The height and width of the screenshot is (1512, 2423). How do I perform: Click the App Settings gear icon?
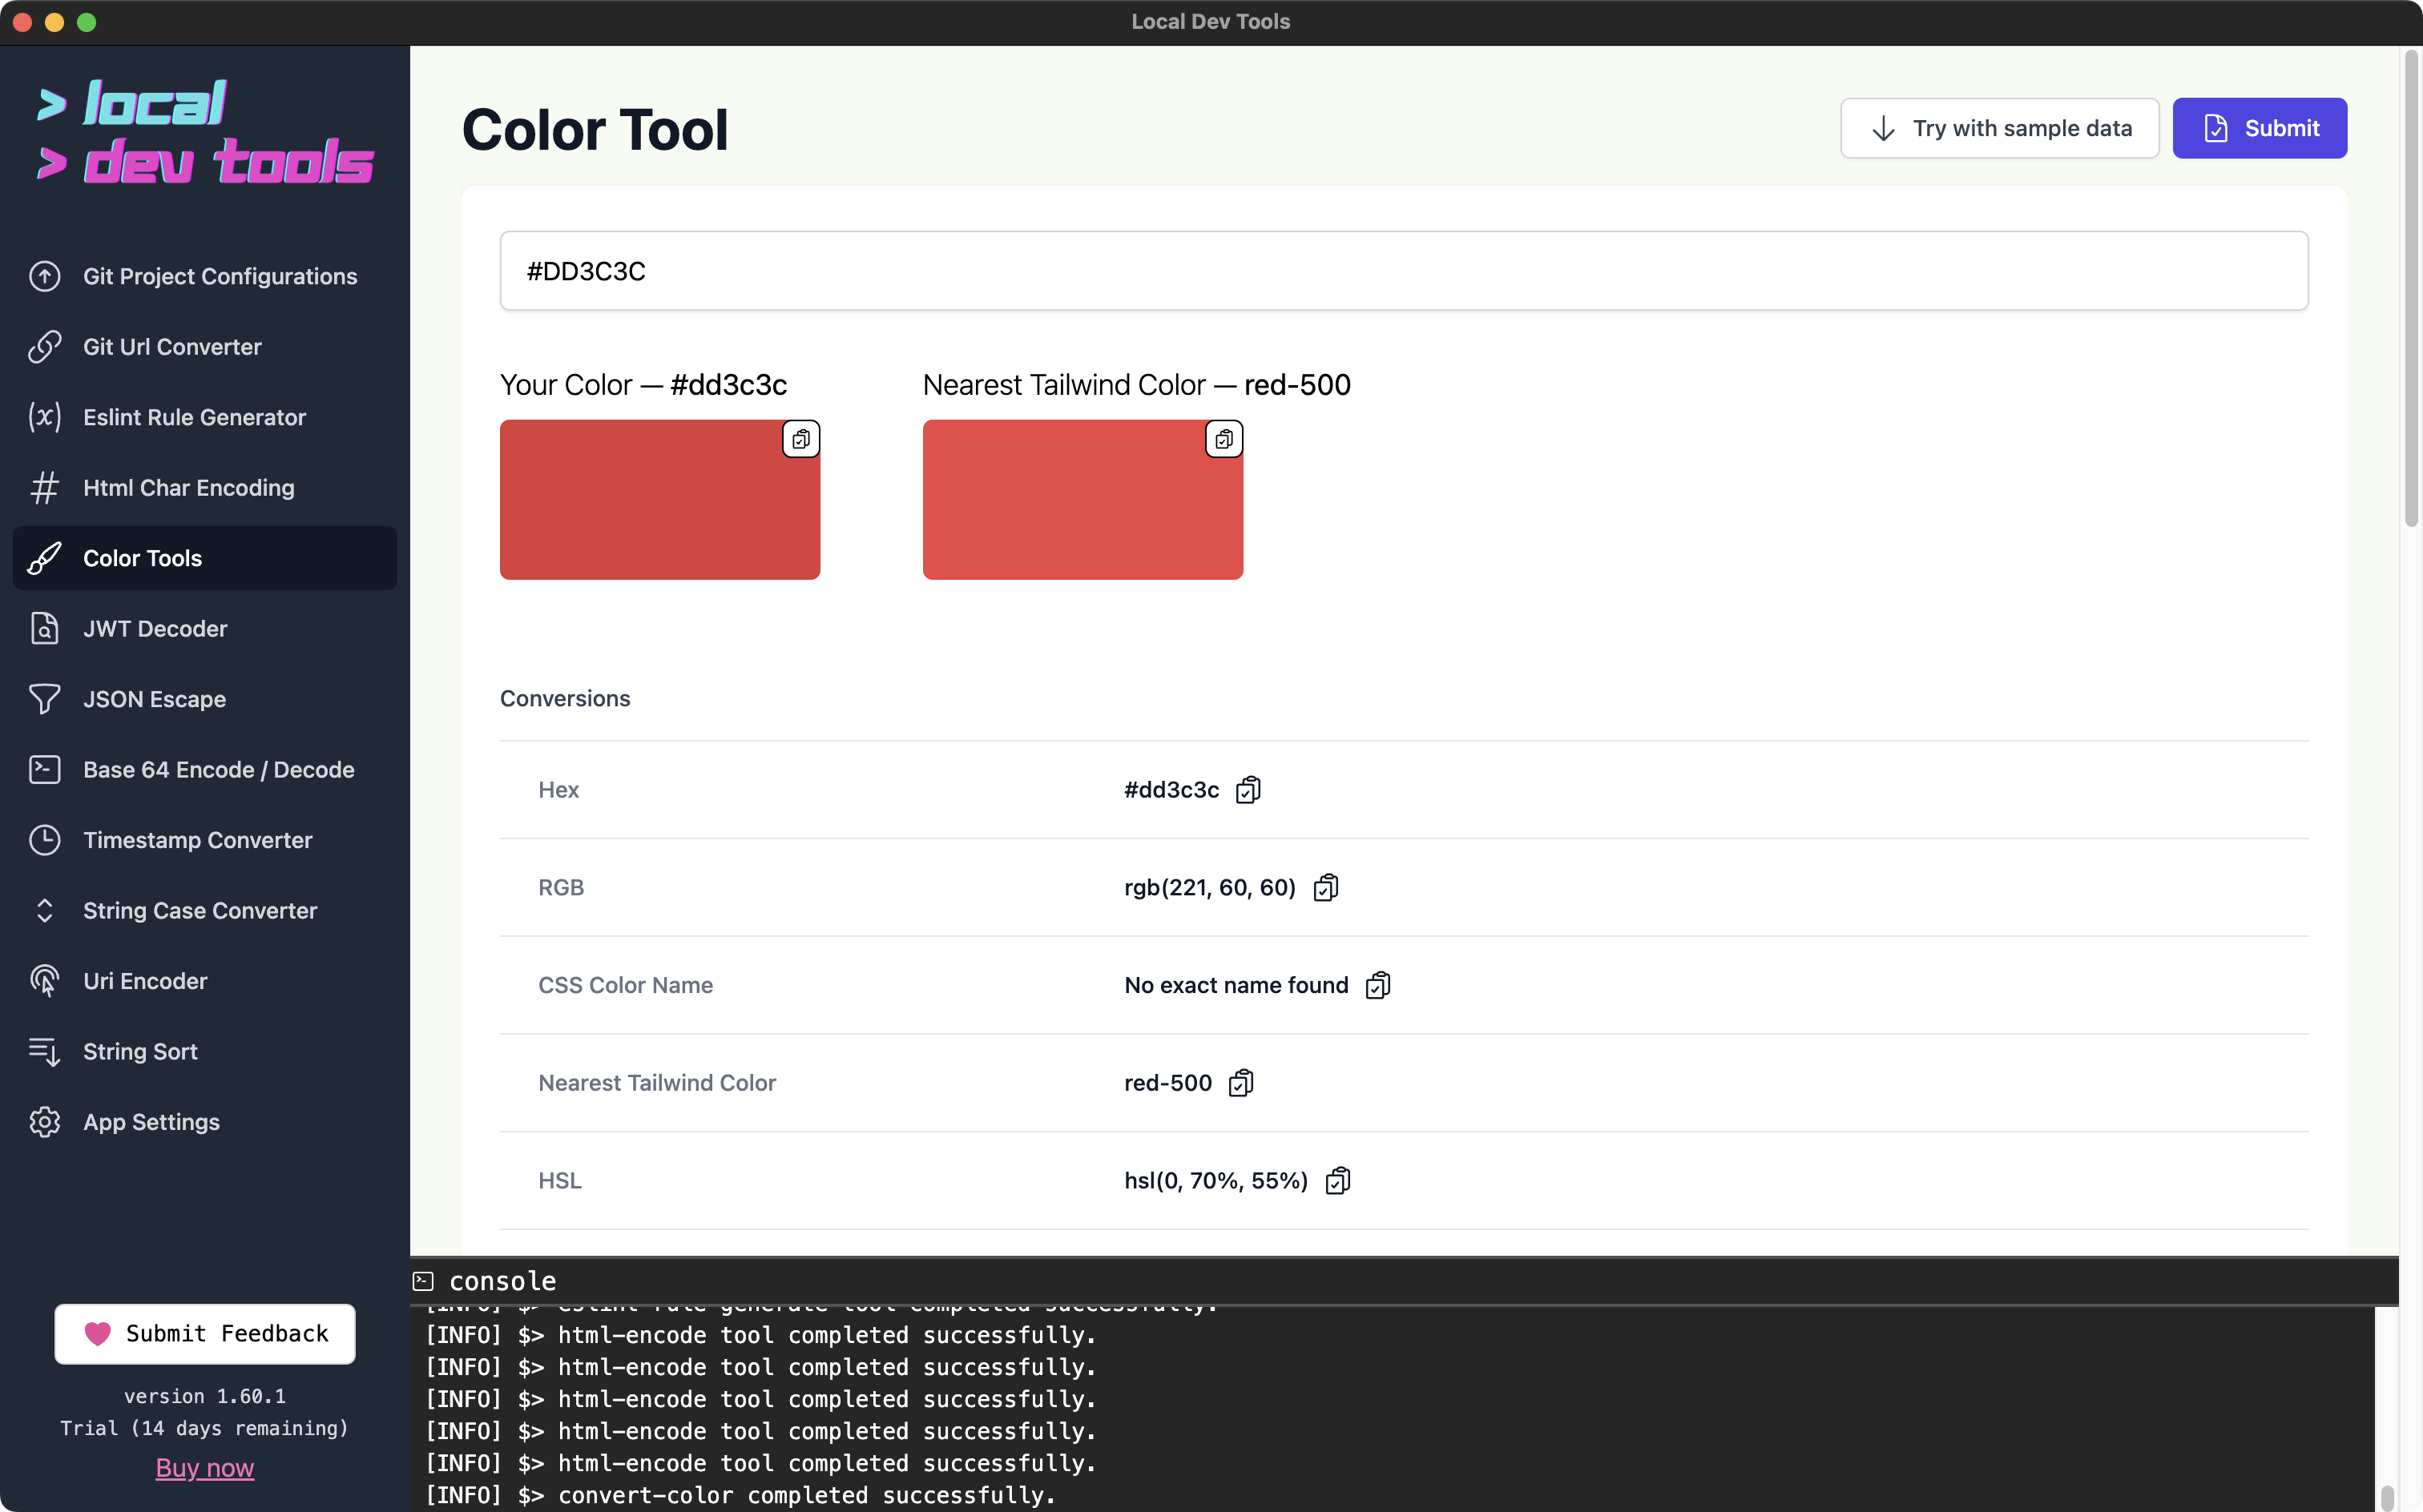[45, 1122]
